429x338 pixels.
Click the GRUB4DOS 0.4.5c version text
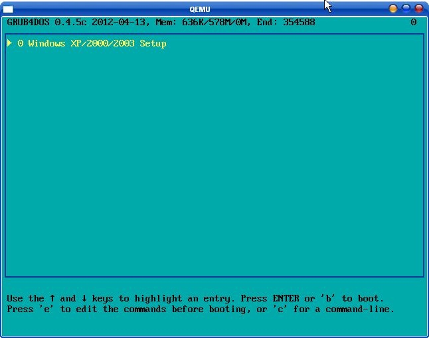click(46, 22)
